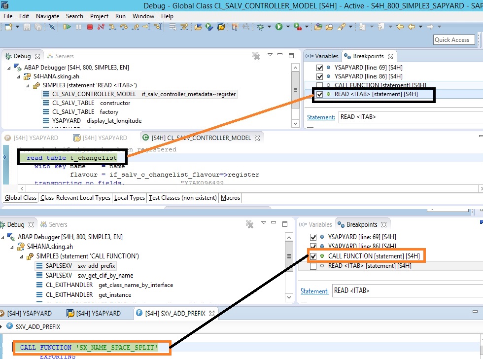Open the dropdown arrow next to Run icon
The width and height of the screenshot is (483, 359).
pos(288,27)
